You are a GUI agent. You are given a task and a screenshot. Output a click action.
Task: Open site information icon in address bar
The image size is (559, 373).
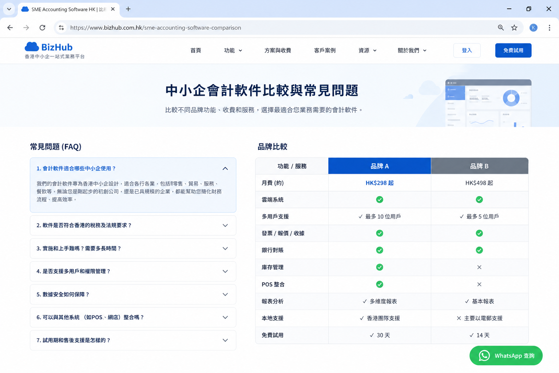pos(62,28)
